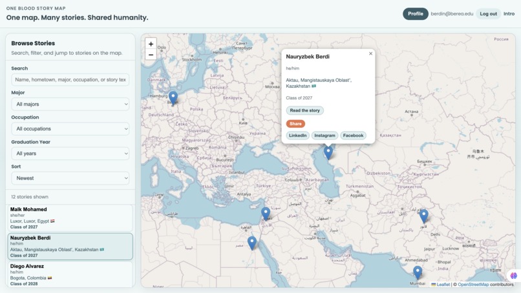Click the berdin@berea.edu email text
The image size is (521, 293).
click(452, 14)
